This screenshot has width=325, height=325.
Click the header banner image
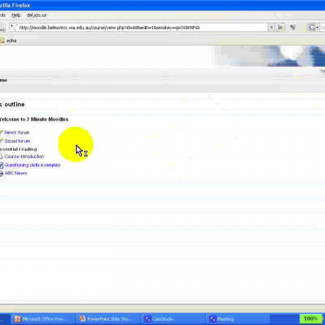(x=268, y=56)
